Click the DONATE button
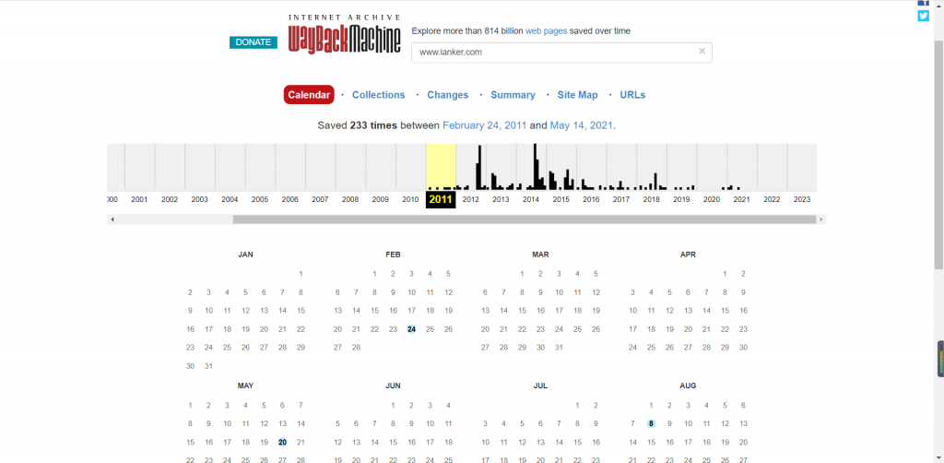Viewport: 944px width, 463px height. coord(253,42)
